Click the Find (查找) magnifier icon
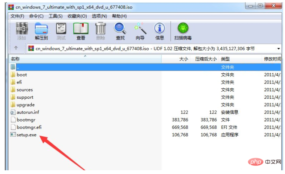The image size is (285, 174). (x=120, y=29)
